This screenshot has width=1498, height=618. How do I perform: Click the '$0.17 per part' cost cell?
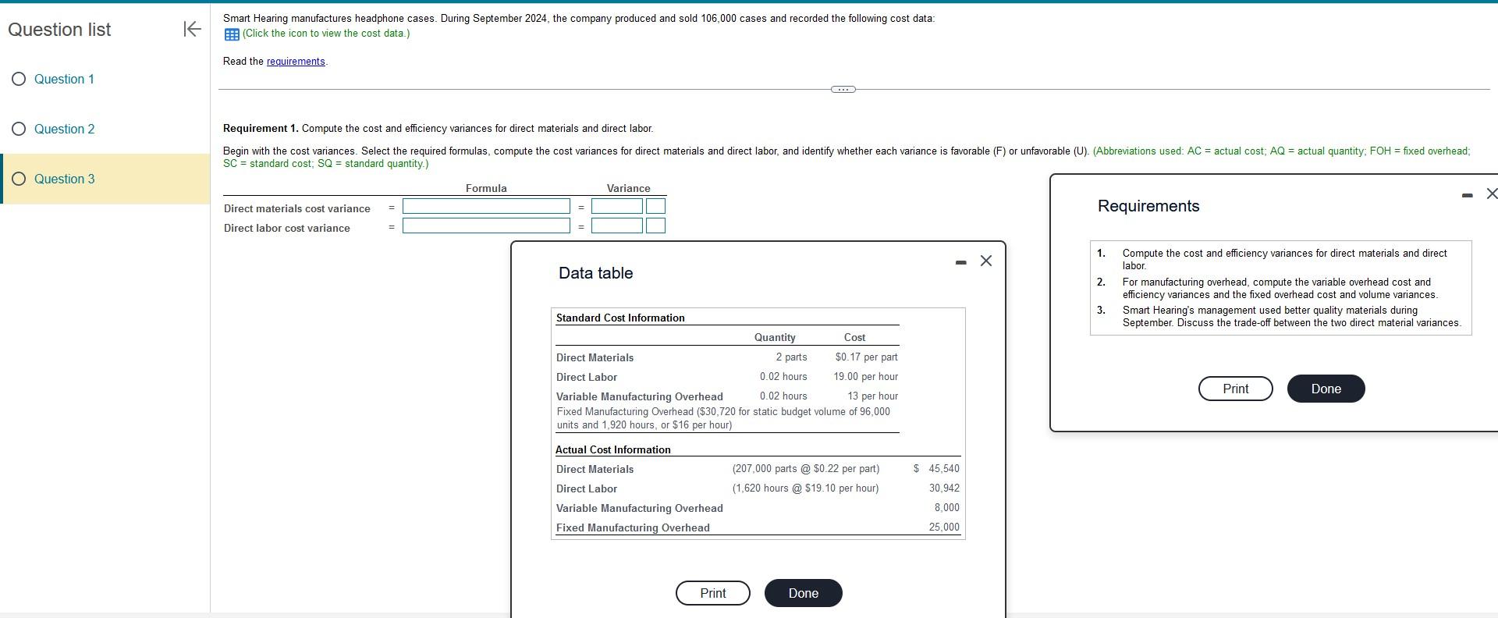866,357
